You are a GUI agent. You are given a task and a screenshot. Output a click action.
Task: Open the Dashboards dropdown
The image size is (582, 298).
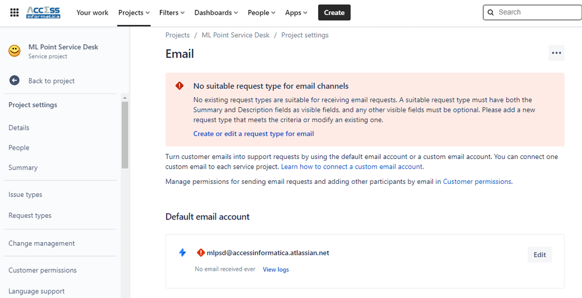tap(216, 12)
